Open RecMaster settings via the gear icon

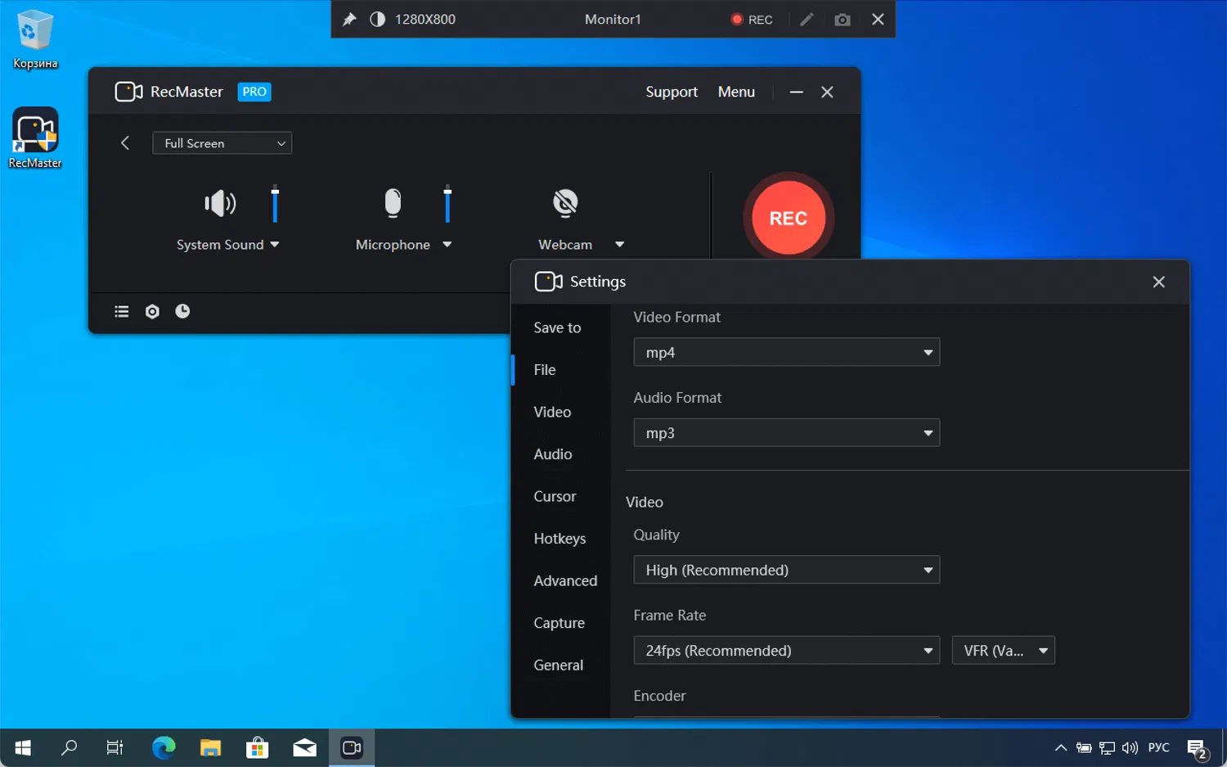(151, 311)
